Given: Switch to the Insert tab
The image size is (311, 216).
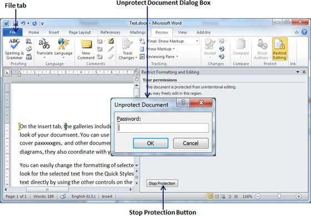Looking at the screenshot, I should [x=54, y=32].
